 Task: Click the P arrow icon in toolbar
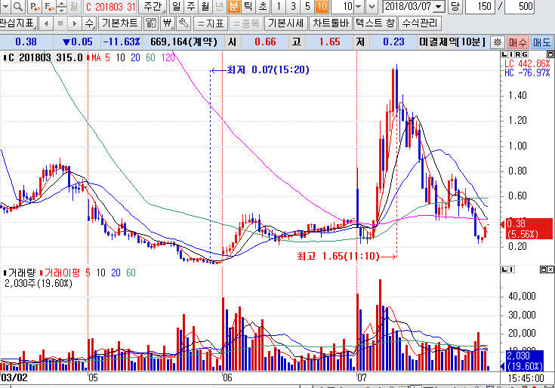35,7
